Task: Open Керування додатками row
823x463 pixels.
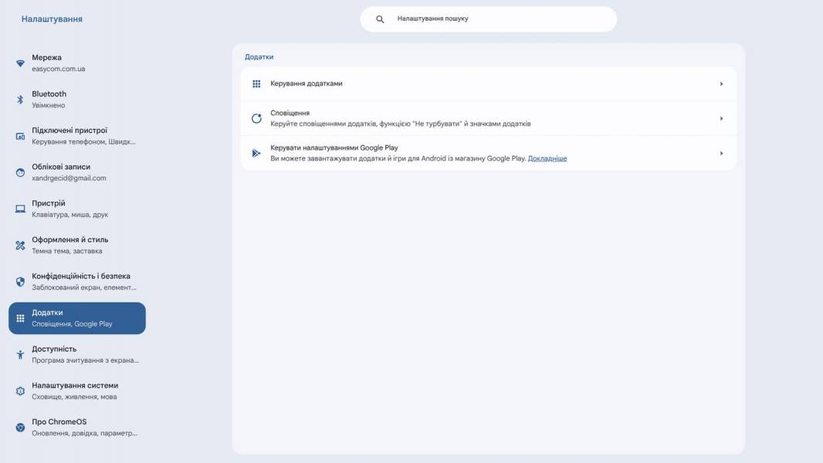Action: click(488, 84)
